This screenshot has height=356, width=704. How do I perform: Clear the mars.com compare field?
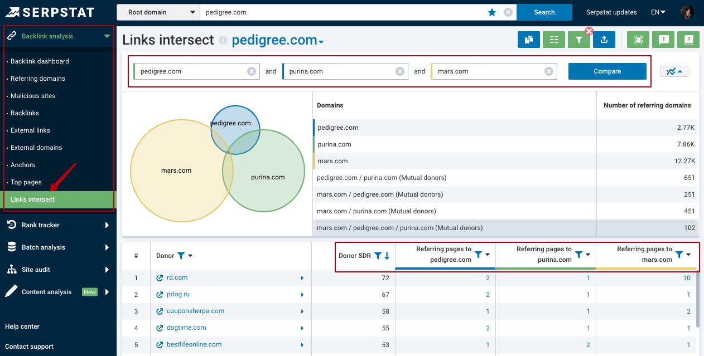point(549,71)
